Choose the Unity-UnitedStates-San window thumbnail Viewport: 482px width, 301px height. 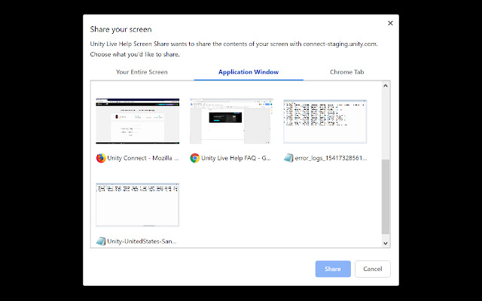[137, 205]
